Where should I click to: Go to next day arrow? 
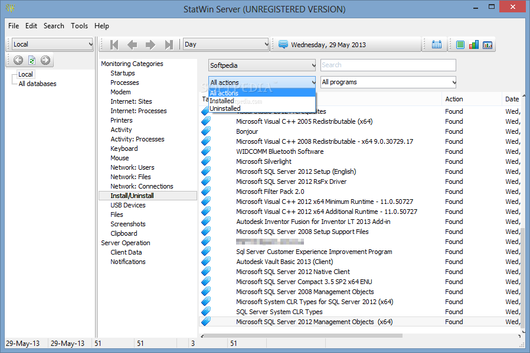point(151,45)
